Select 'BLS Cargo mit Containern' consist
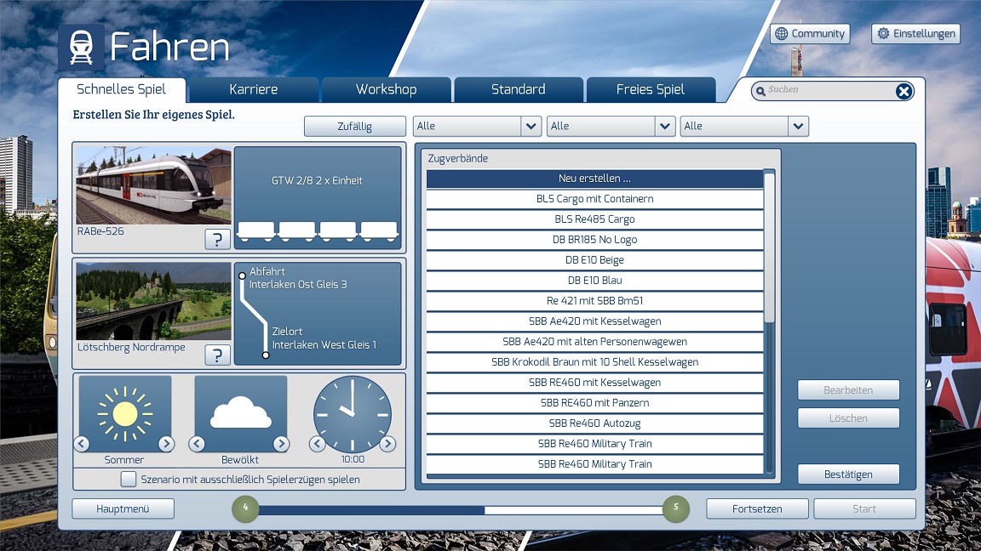This screenshot has width=981, height=551. point(594,199)
